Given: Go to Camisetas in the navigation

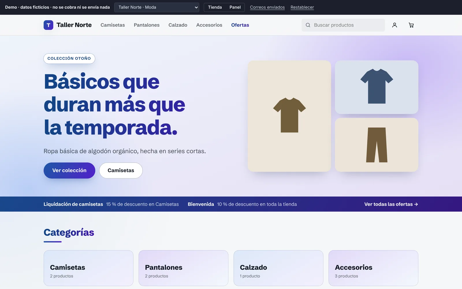Looking at the screenshot, I should pyautogui.click(x=113, y=25).
